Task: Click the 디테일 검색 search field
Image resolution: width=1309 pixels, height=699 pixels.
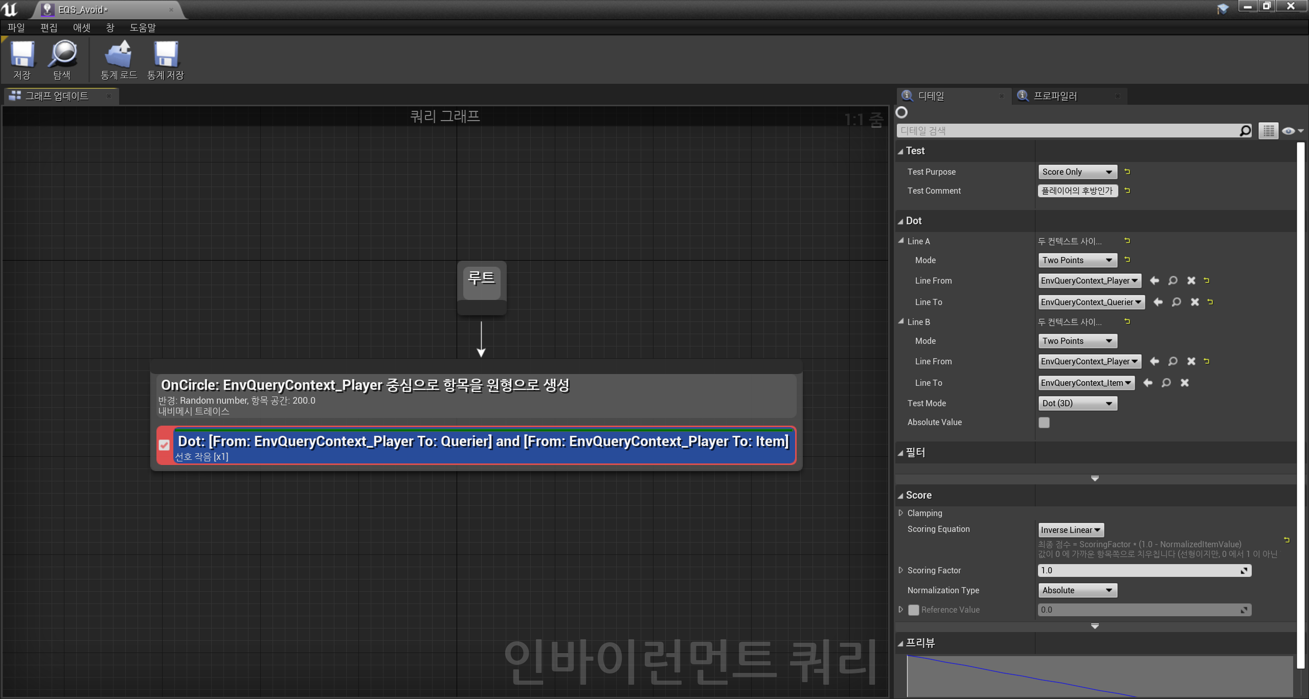Action: coord(1069,131)
